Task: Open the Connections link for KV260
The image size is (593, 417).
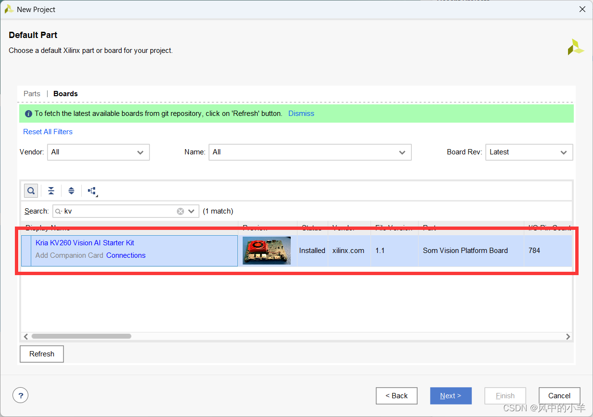Action: tap(126, 255)
